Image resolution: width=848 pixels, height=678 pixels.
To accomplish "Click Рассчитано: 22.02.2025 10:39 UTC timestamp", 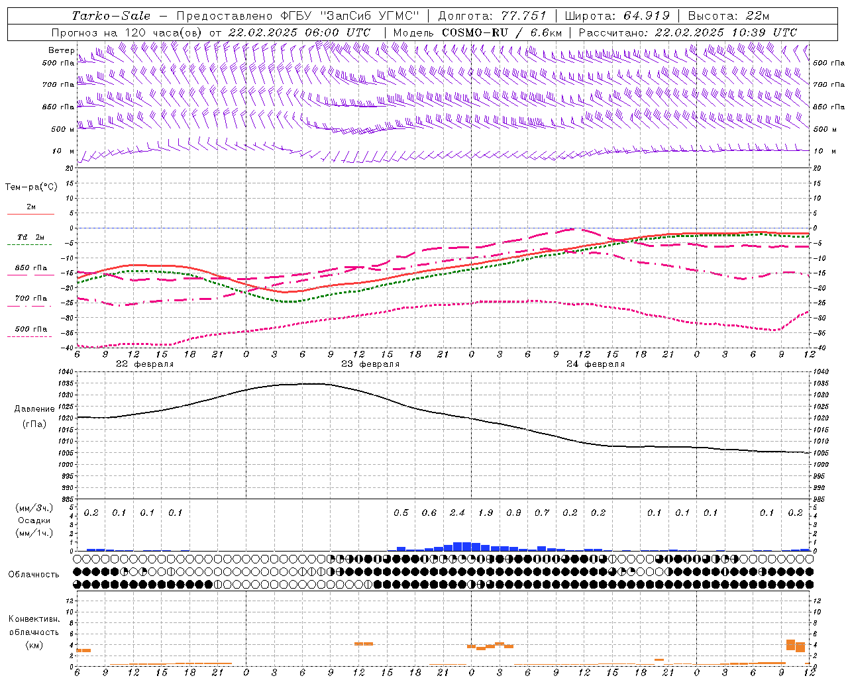I will coord(688,32).
